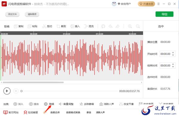Open the 音频合并 tool link
Viewport: 179px width, 116px height.
pos(55,112)
